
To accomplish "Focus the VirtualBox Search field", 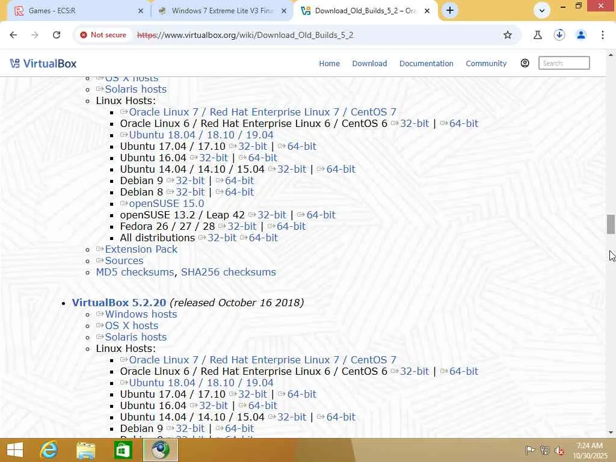I will pyautogui.click(x=564, y=63).
